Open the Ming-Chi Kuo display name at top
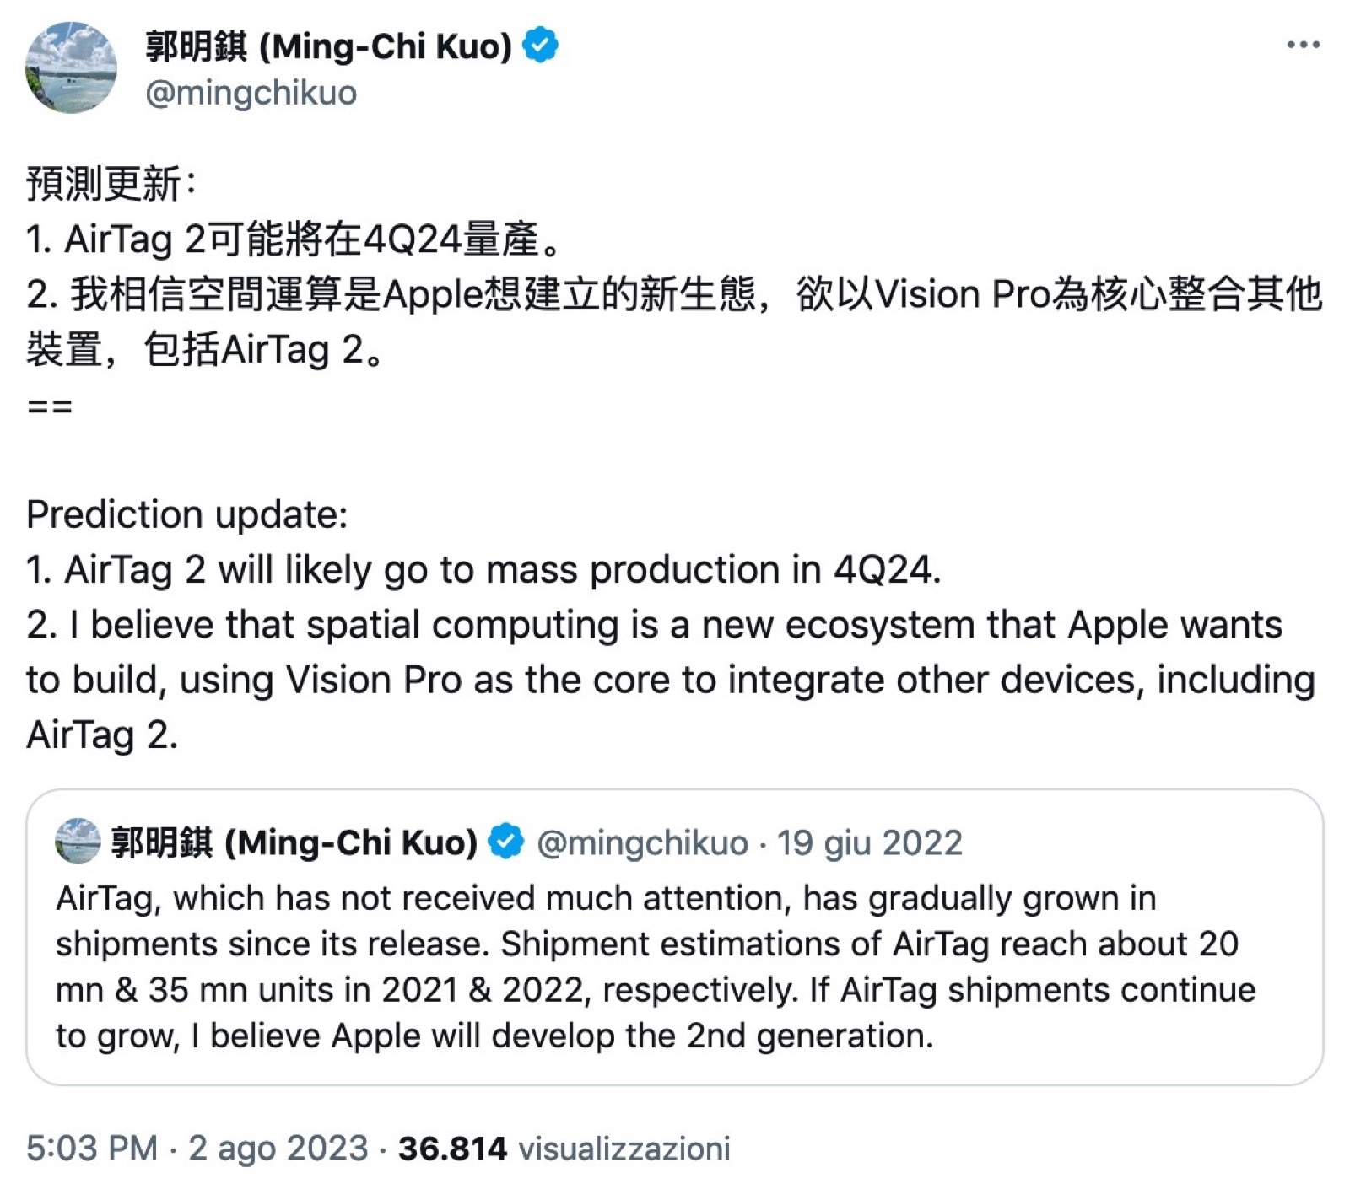Screen dimensions: 1350x1200 [x=329, y=46]
